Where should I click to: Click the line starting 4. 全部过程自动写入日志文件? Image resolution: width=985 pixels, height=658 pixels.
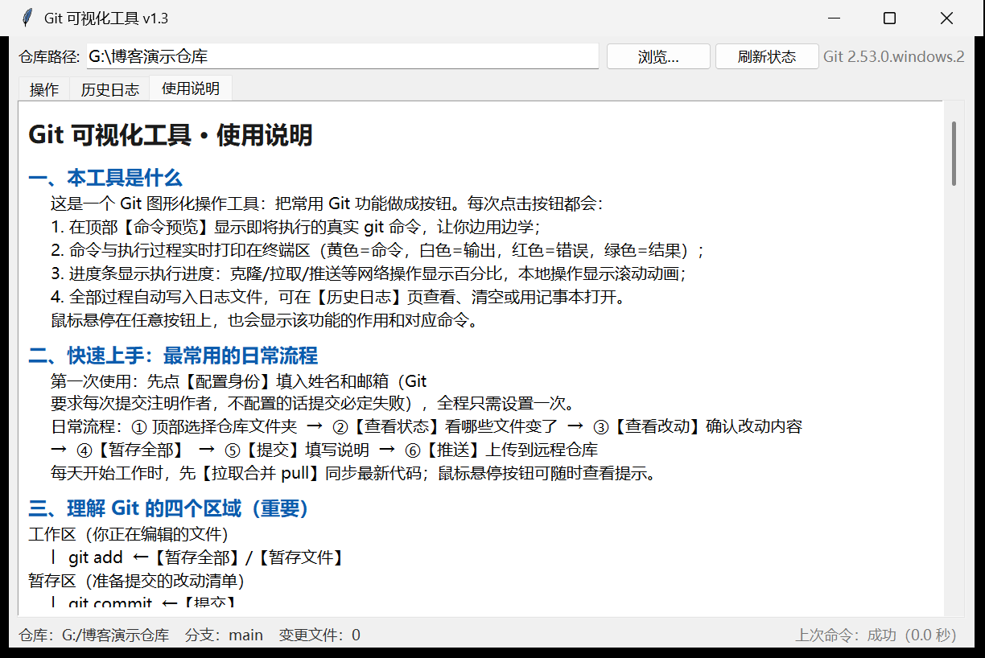point(338,298)
